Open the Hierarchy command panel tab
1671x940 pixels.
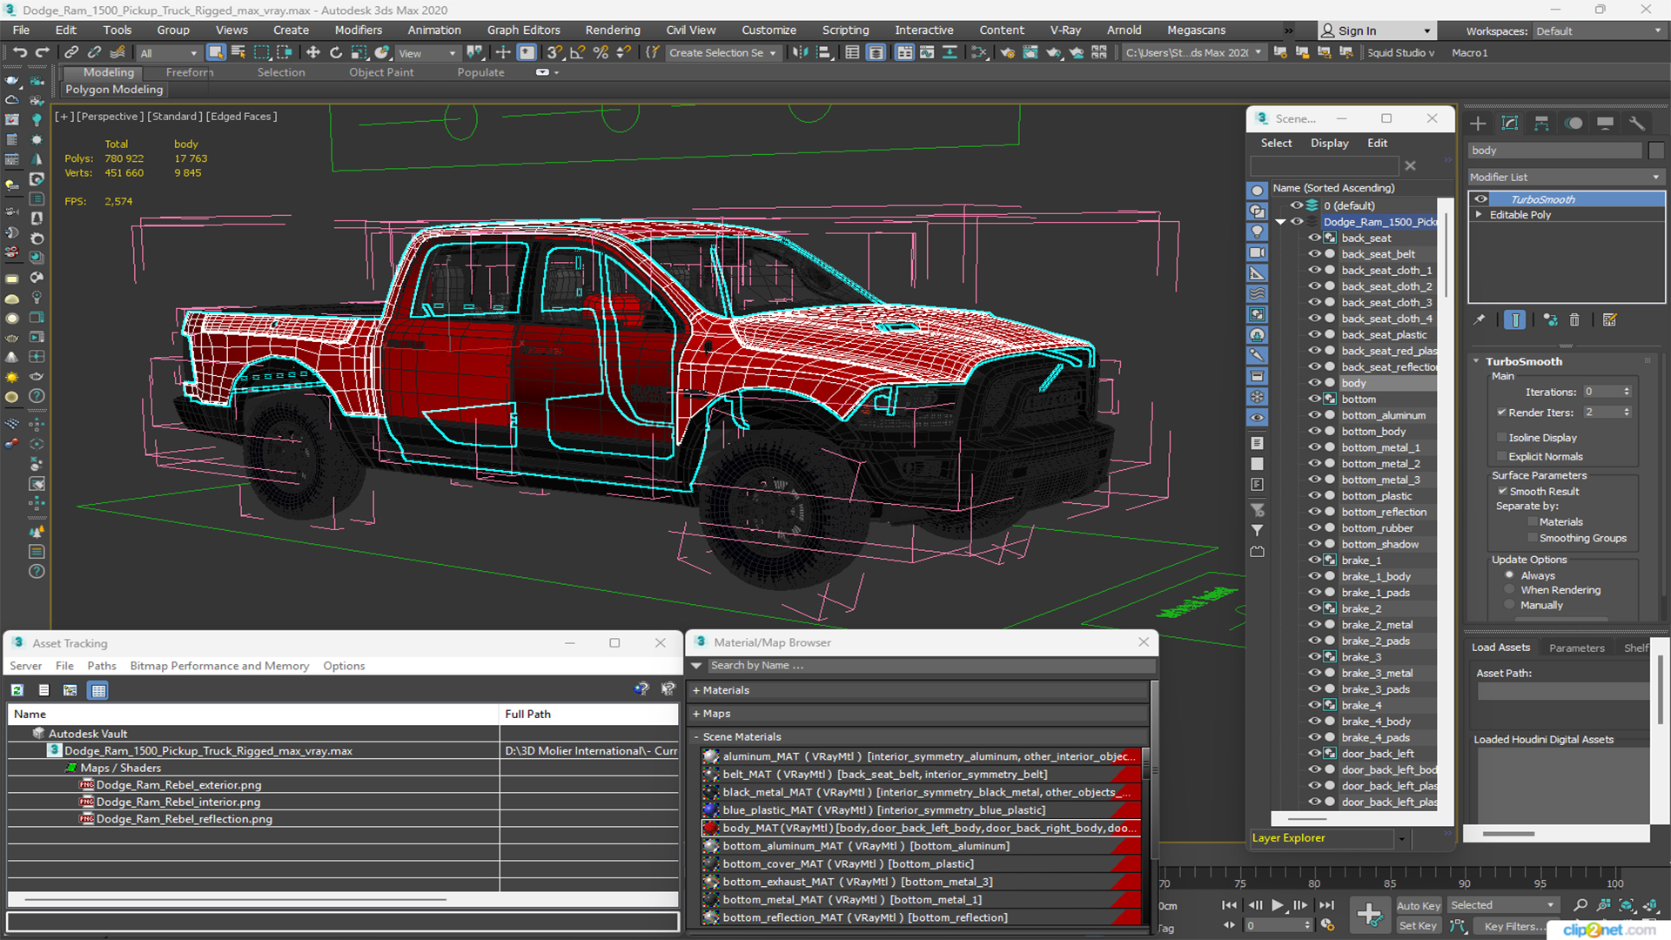coord(1541,124)
